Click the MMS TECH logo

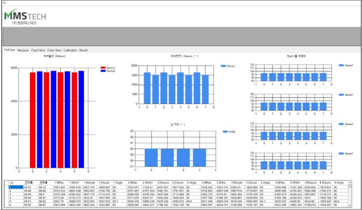[x=25, y=17]
